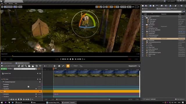Open the File menu
The height and width of the screenshot is (104, 186).
2,3
